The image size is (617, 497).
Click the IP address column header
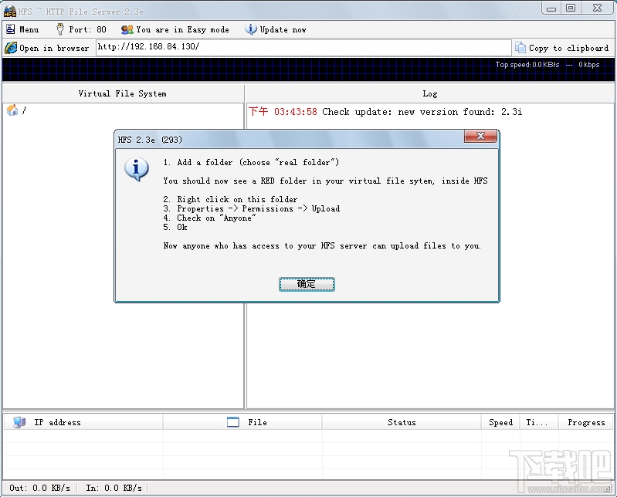[x=83, y=422]
